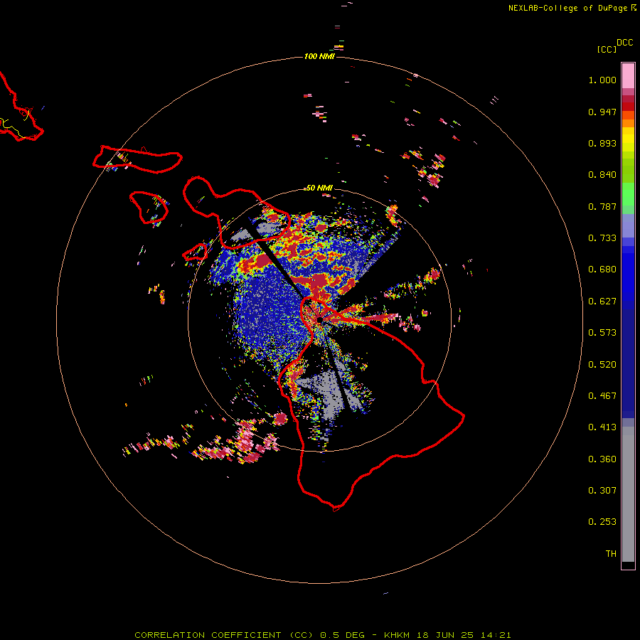Image resolution: width=640 pixels, height=640 pixels.
Task: Click the radar site dot at the rings' center
Action: (319, 319)
